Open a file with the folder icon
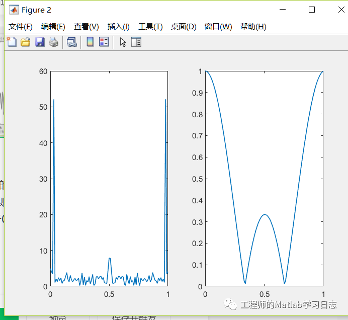 point(26,42)
